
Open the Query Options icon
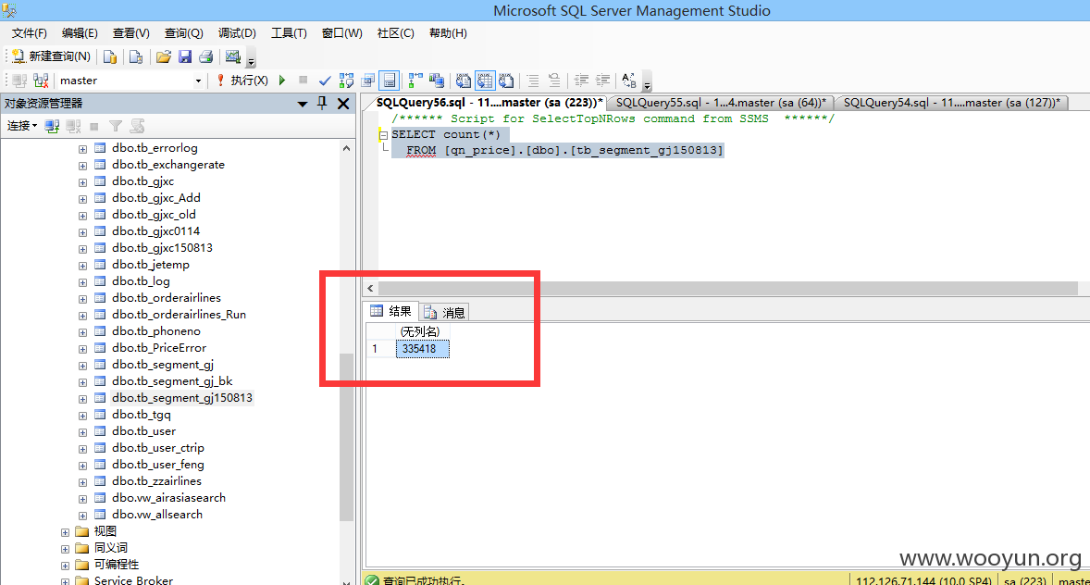pyautogui.click(x=367, y=81)
